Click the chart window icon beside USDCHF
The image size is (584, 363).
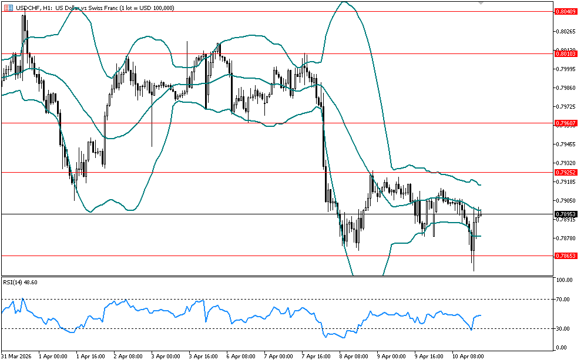click(7, 8)
